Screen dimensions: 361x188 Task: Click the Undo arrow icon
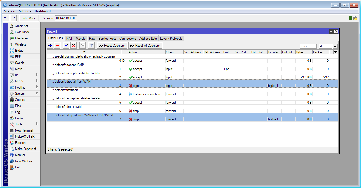pyautogui.click(x=6, y=18)
